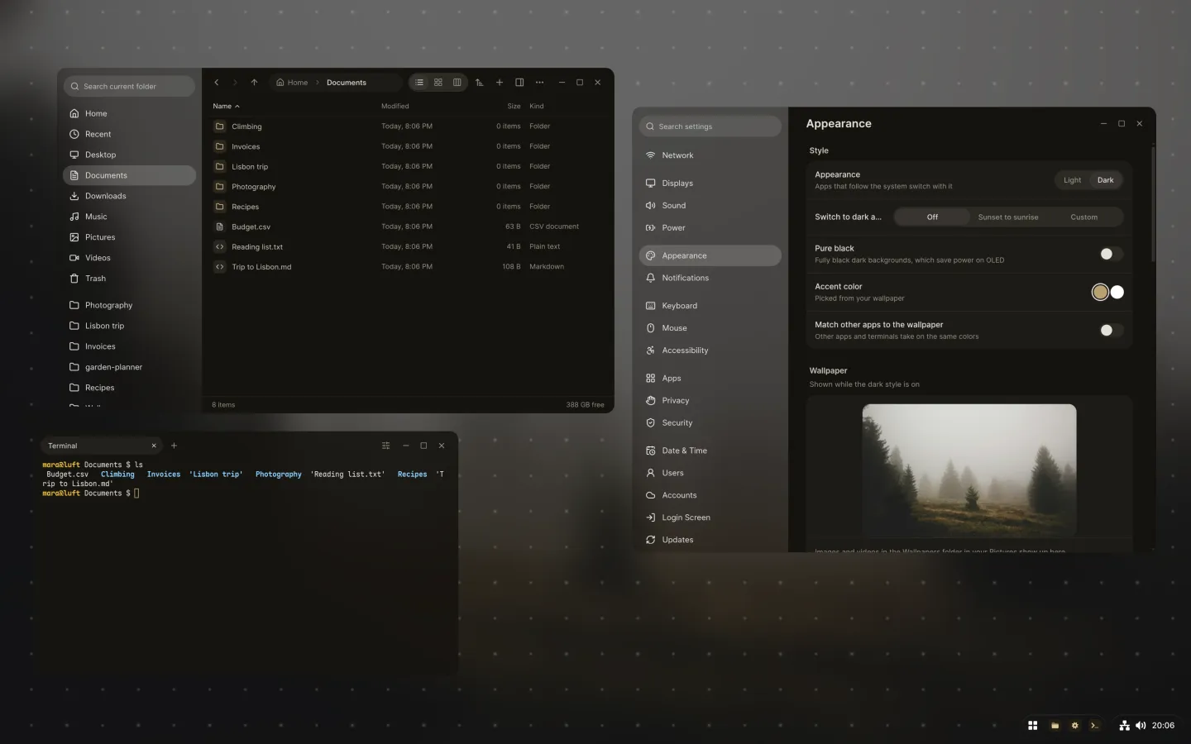Select the Budget.csv file row
The image size is (1191, 744).
[408, 227]
